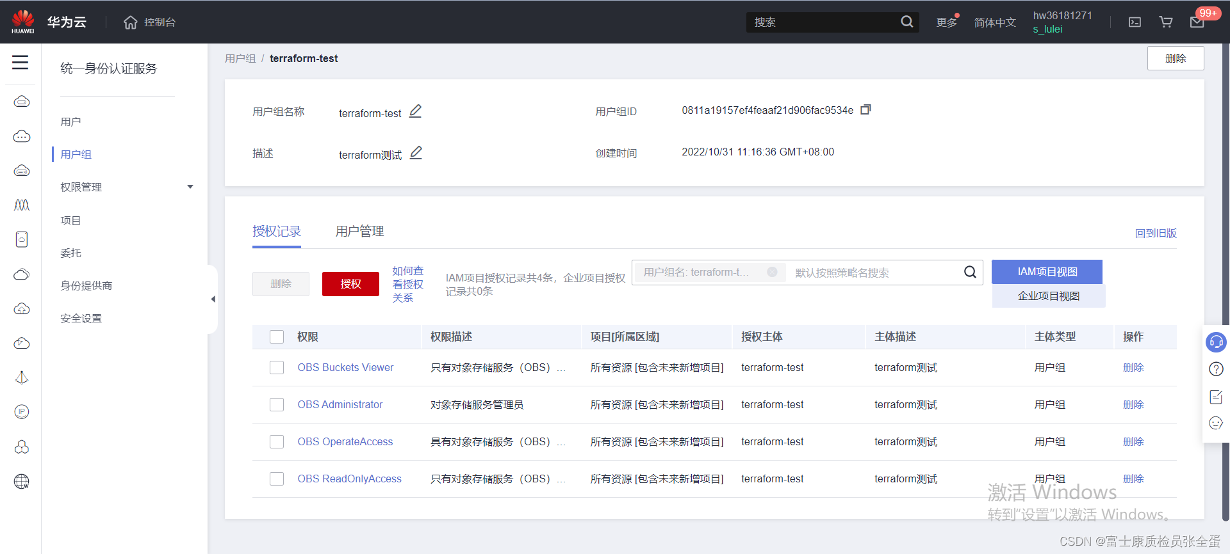Collapse the left sidebar panel arrow
This screenshot has height=554, width=1230.
[213, 299]
